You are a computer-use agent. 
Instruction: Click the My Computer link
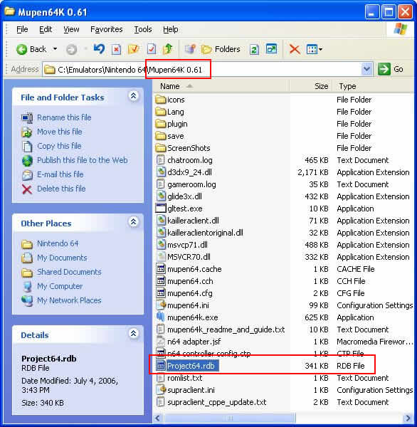(x=60, y=286)
